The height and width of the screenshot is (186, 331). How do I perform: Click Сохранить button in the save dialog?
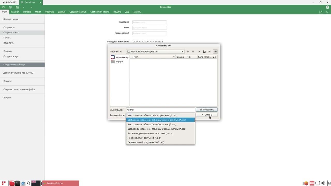[207, 110]
